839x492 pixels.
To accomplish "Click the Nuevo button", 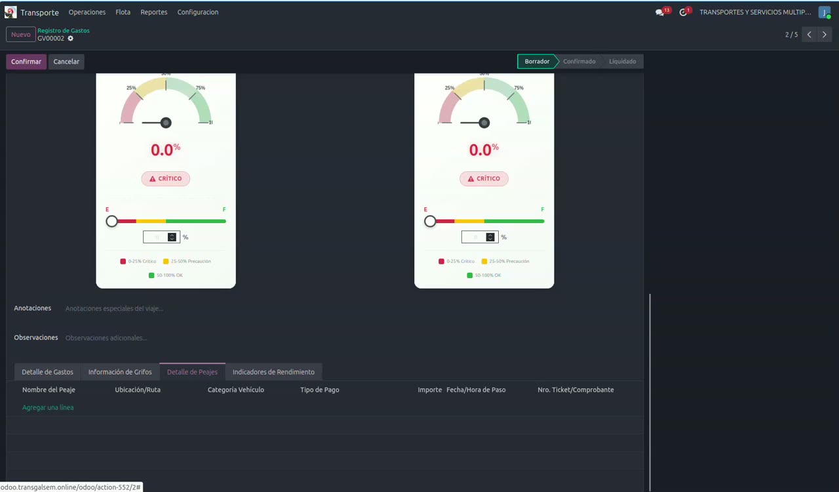I will (21, 34).
